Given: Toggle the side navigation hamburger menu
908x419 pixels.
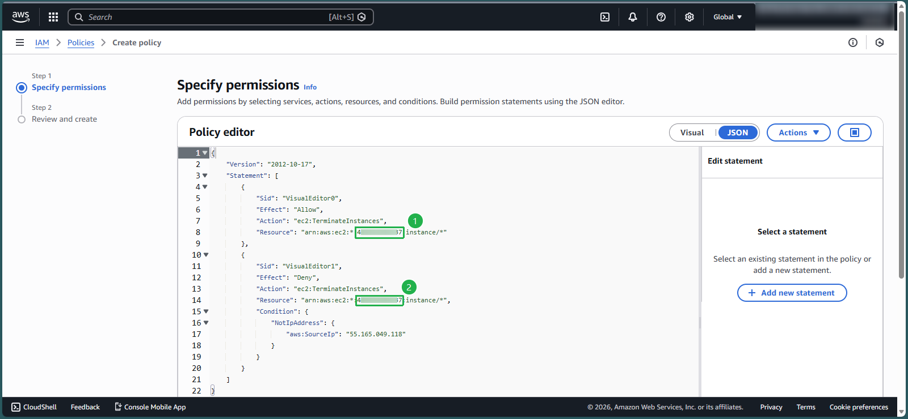Looking at the screenshot, I should (20, 42).
